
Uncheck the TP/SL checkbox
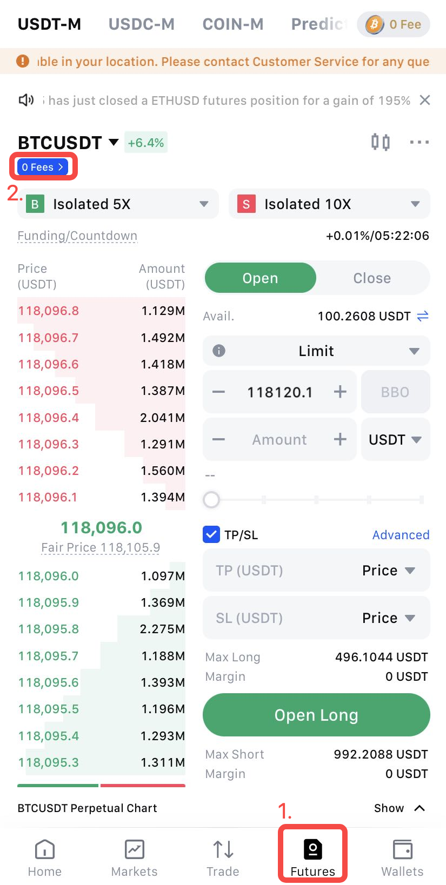211,534
